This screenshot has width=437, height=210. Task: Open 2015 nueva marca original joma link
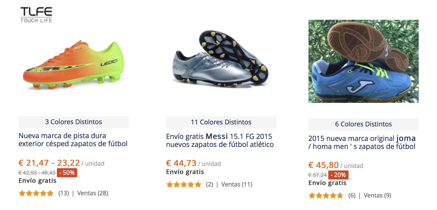click(362, 142)
